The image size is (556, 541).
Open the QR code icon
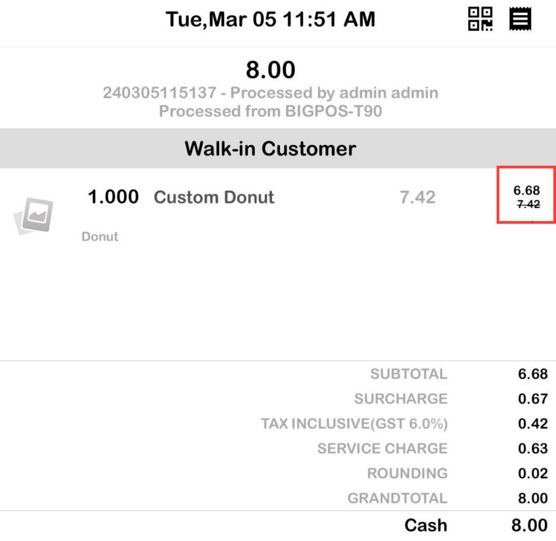[480, 19]
